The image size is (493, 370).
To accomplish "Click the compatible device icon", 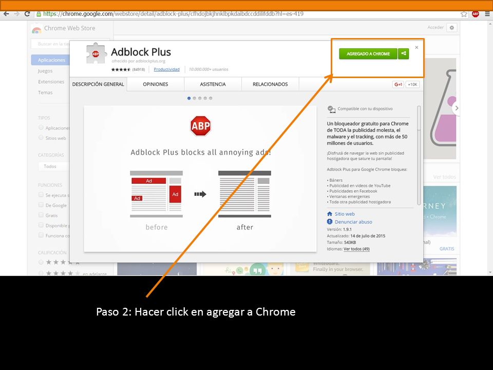I will coord(331,109).
